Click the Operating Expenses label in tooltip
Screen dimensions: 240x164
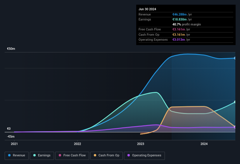coord(153,40)
